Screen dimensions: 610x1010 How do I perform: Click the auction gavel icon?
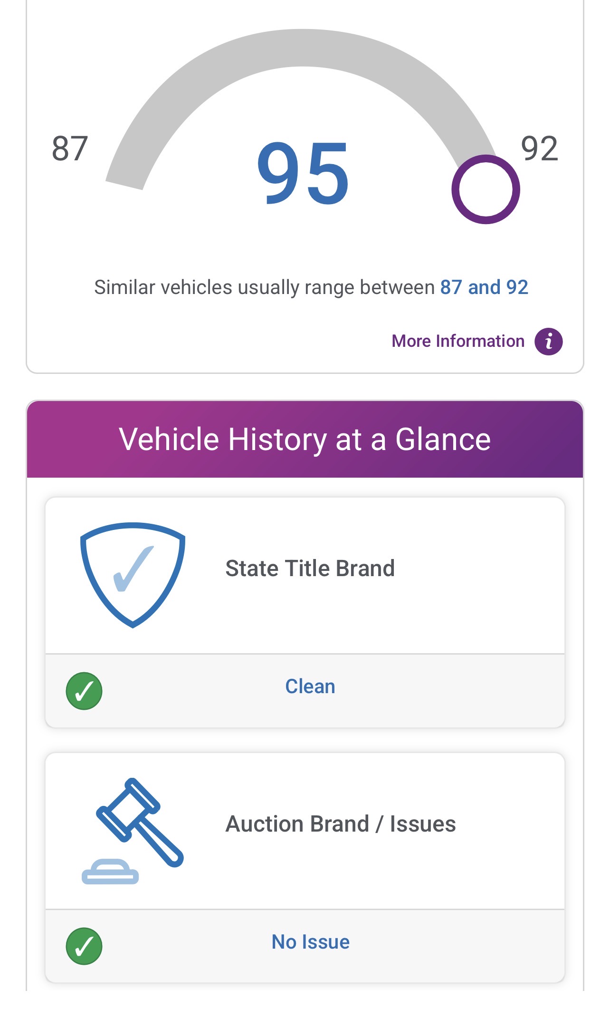pos(133,831)
